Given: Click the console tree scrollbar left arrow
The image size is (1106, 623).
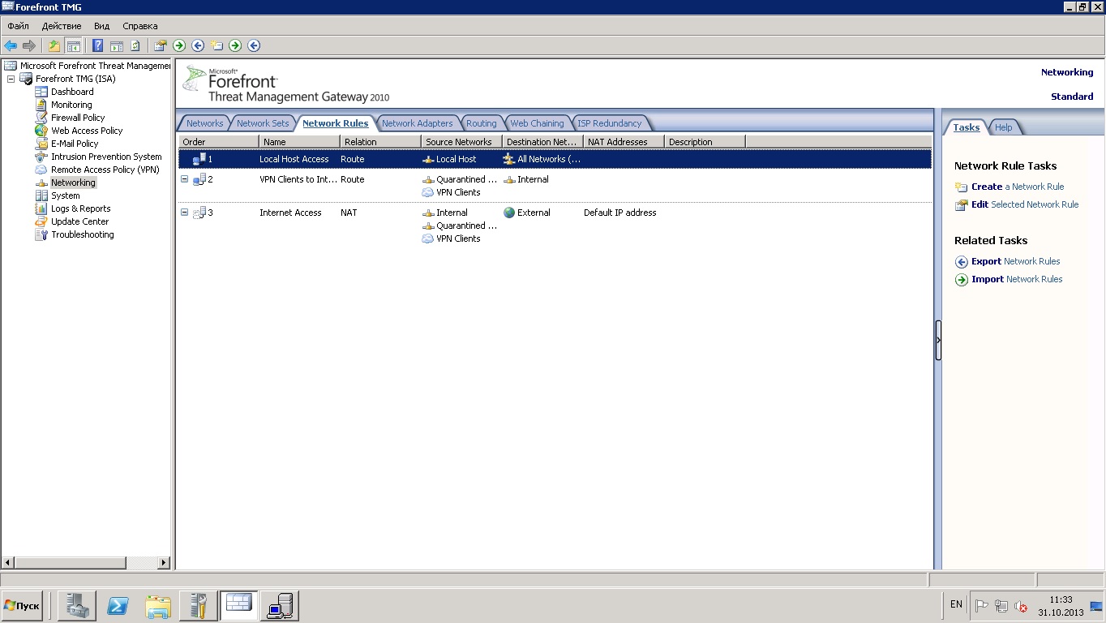Looking at the screenshot, I should [8, 562].
